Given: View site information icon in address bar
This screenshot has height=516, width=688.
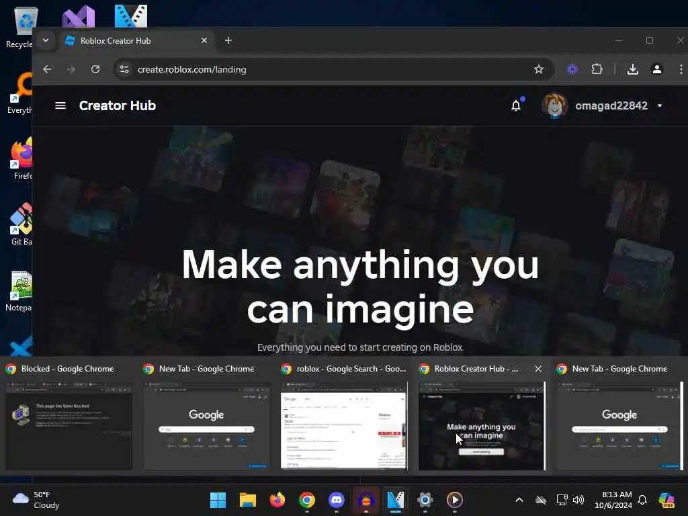Looking at the screenshot, I should pos(124,69).
